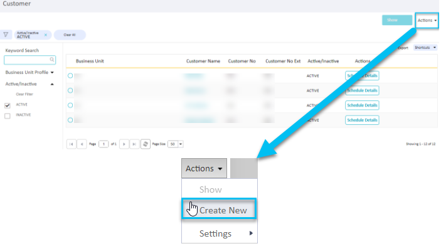Select the second customer row radio button

tap(70, 90)
